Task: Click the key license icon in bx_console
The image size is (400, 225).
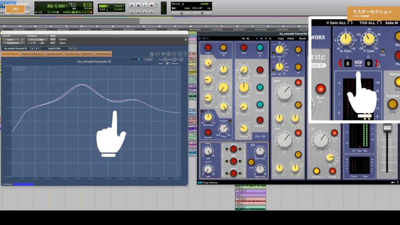Action: 393,182
